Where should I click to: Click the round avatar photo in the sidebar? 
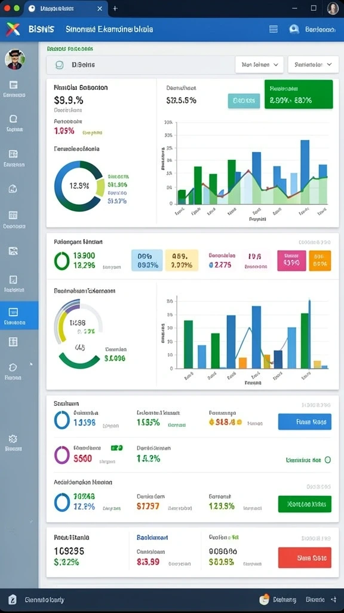[15, 59]
